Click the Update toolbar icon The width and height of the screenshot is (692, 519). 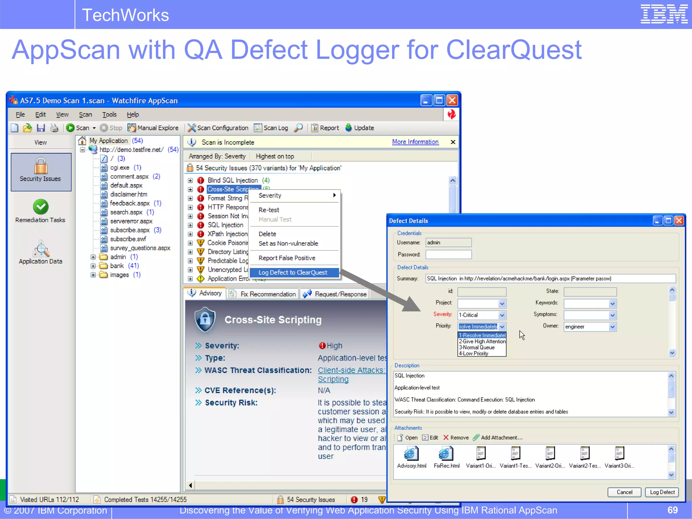tap(360, 128)
